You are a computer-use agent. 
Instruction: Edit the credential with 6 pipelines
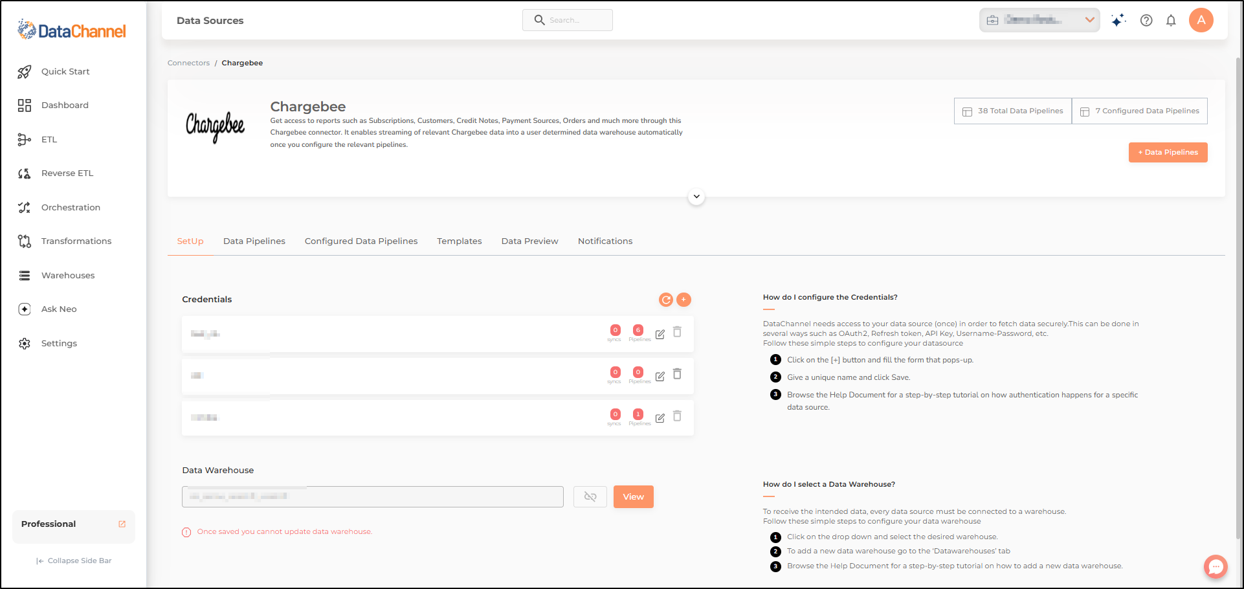(x=660, y=335)
